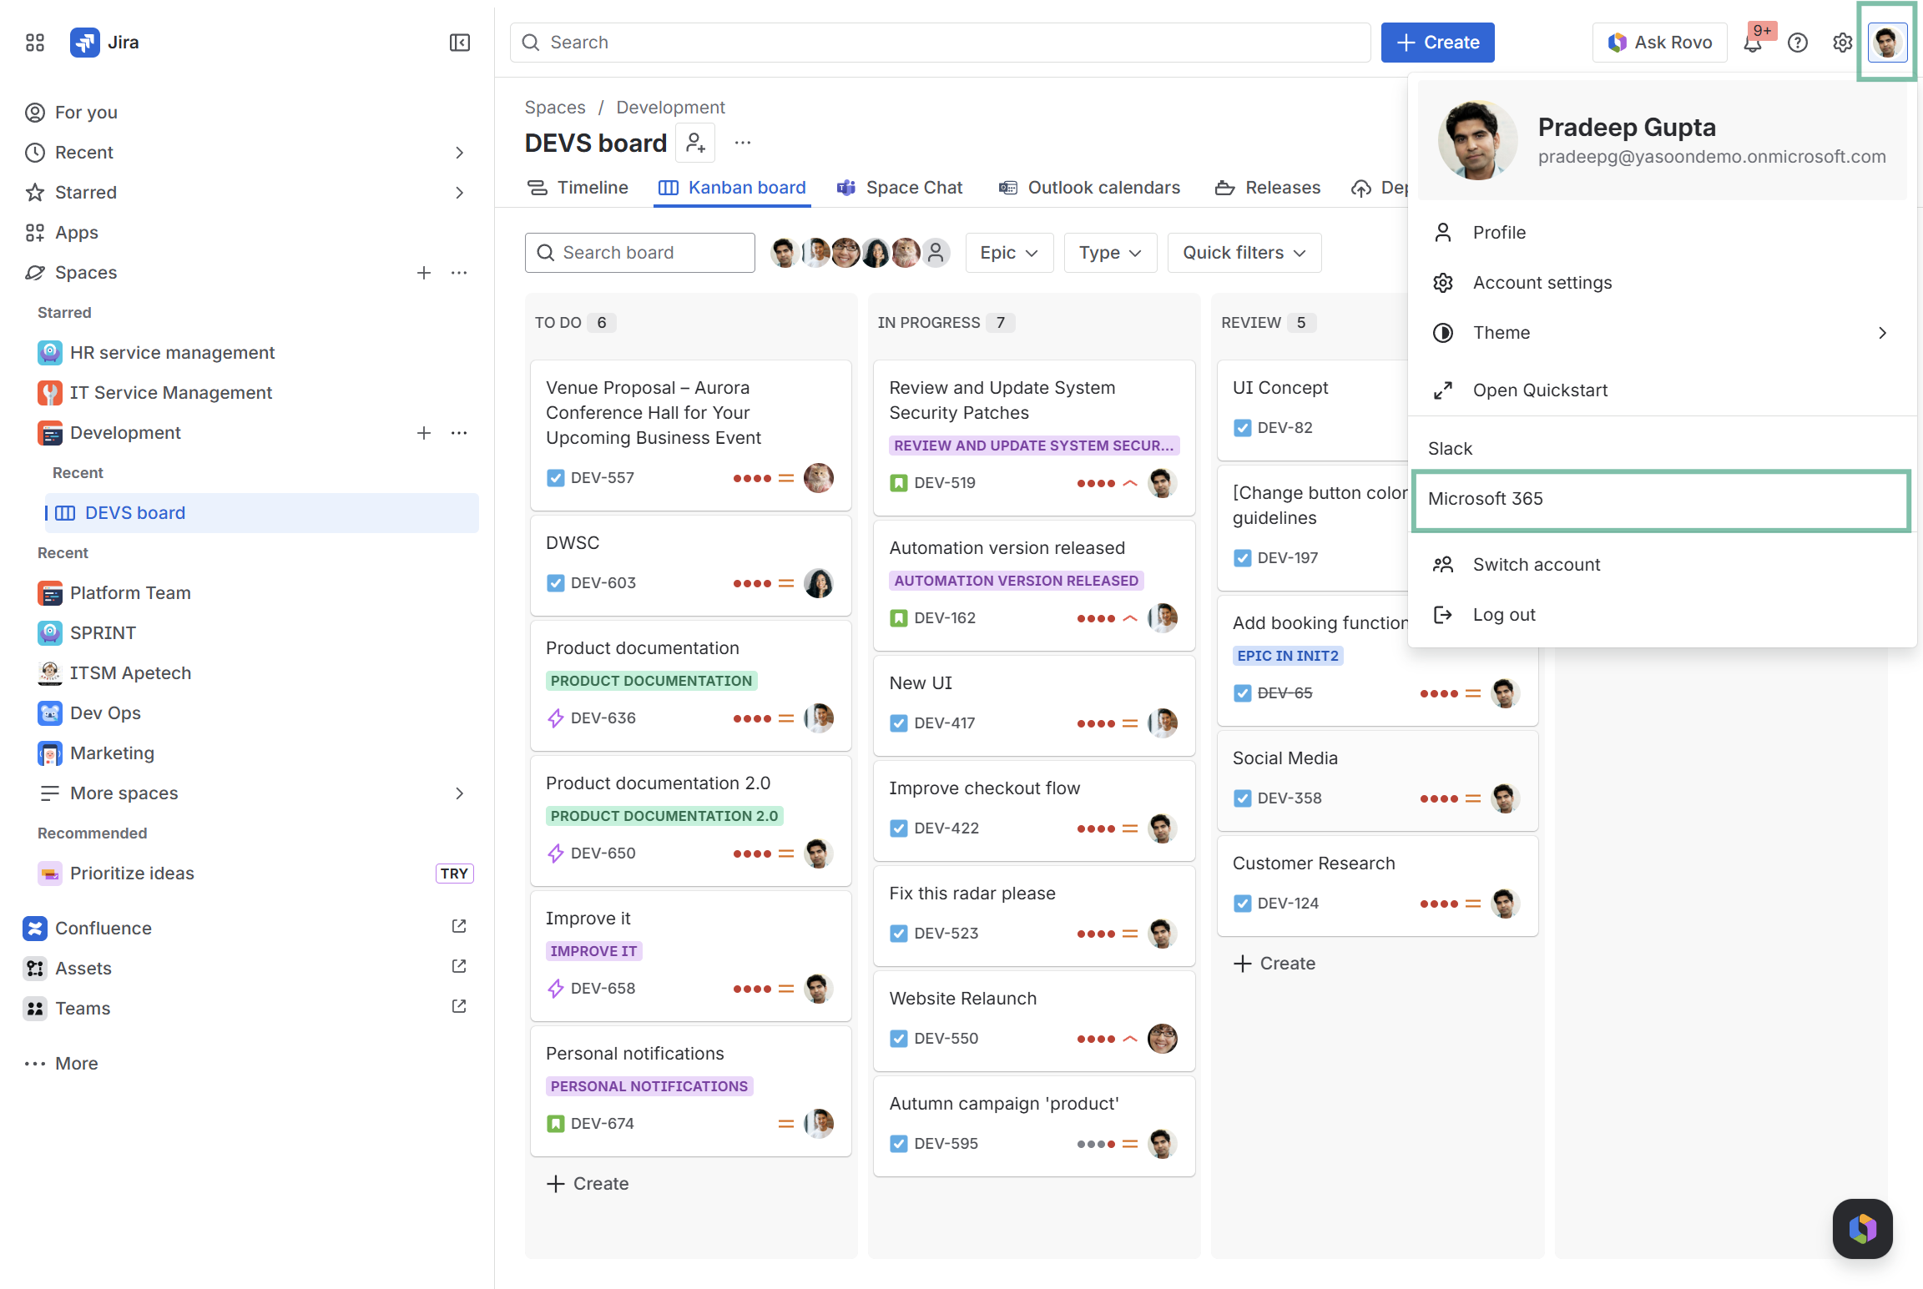Click the HR service management space icon
1923x1289 pixels.
click(50, 353)
